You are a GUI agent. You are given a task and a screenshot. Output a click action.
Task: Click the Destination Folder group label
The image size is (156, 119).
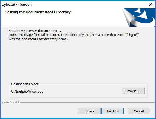(25, 84)
